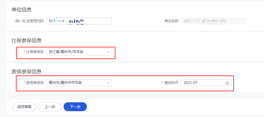Viewport: 264px width, 117px height.
Task: Focus the 统一社会信用代码 input box
Action: [79, 21]
